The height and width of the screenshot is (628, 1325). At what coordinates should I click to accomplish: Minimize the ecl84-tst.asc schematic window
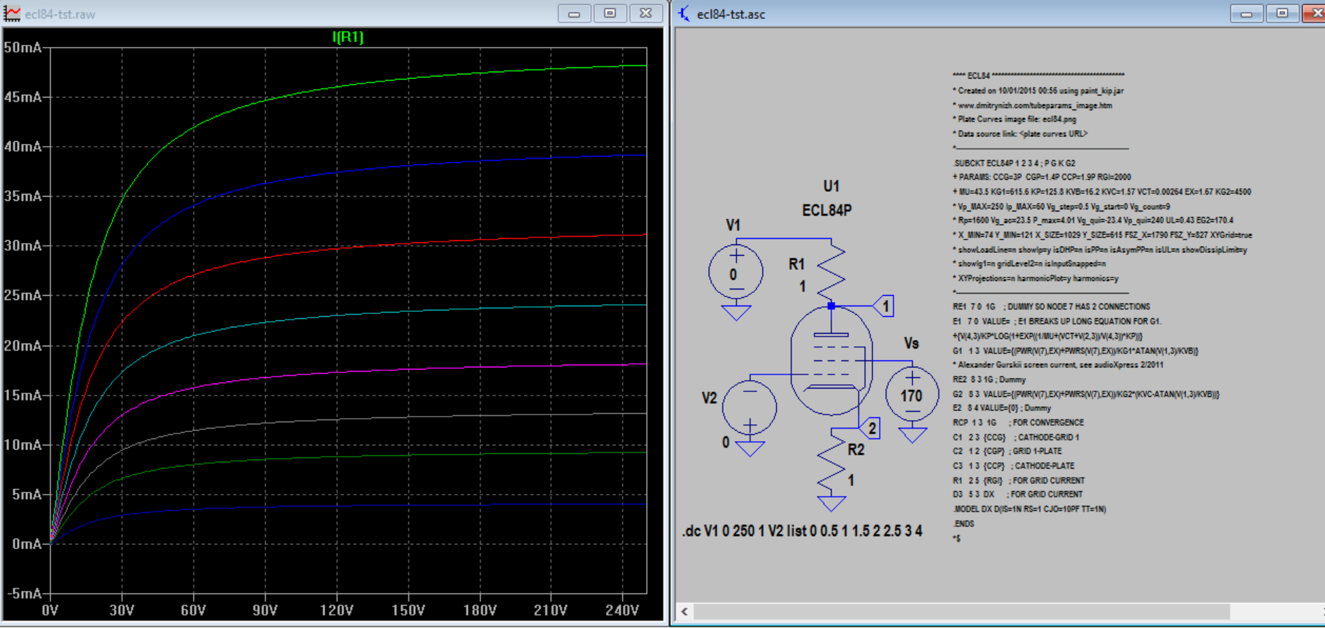[1246, 13]
